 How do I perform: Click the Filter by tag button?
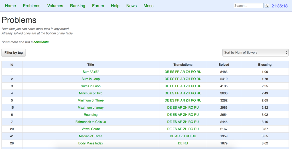[14, 53]
